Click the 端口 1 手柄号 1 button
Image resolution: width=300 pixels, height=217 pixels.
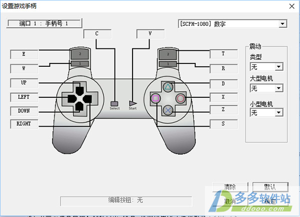click(44, 23)
